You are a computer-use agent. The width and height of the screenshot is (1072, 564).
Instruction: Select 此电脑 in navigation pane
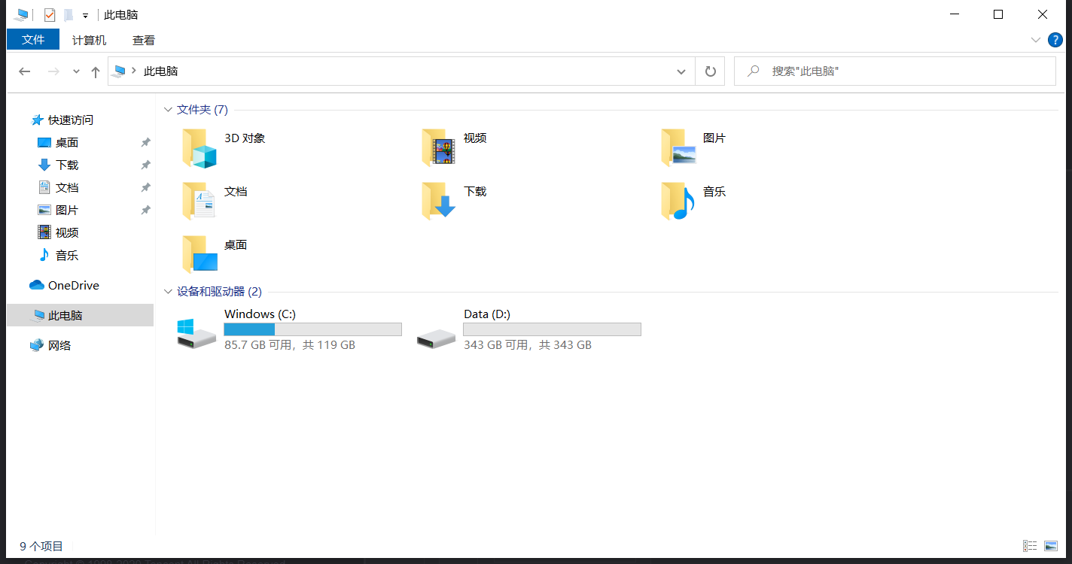pyautogui.click(x=80, y=315)
